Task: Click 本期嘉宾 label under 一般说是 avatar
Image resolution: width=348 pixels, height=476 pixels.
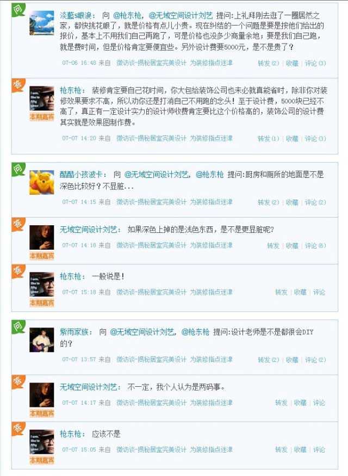Action: tap(42, 302)
